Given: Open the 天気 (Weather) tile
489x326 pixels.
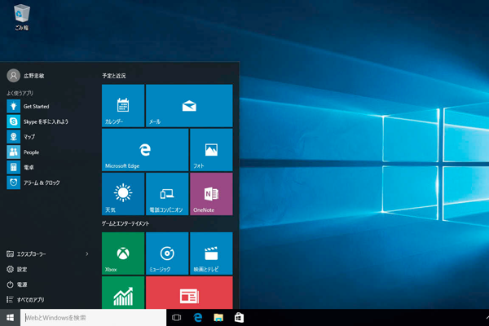Looking at the screenshot, I should tap(123, 194).
